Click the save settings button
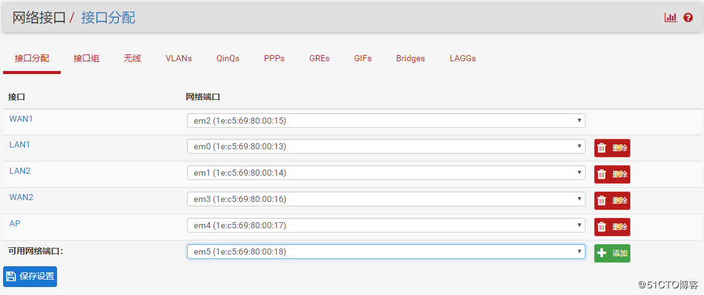Viewport: 704px width, 295px height. [x=30, y=277]
